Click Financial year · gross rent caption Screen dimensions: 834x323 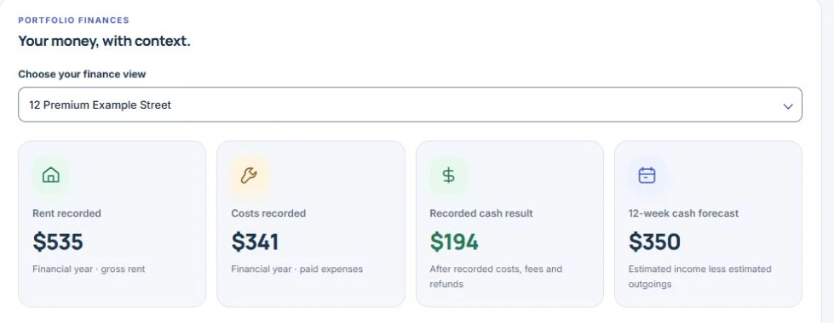(x=89, y=269)
